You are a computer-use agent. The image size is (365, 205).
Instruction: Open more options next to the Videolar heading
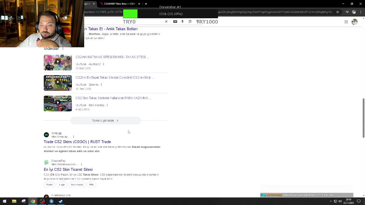coord(63,49)
